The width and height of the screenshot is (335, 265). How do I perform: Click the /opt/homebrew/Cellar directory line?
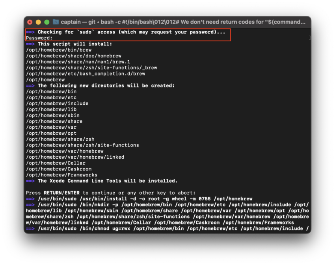click(56, 163)
